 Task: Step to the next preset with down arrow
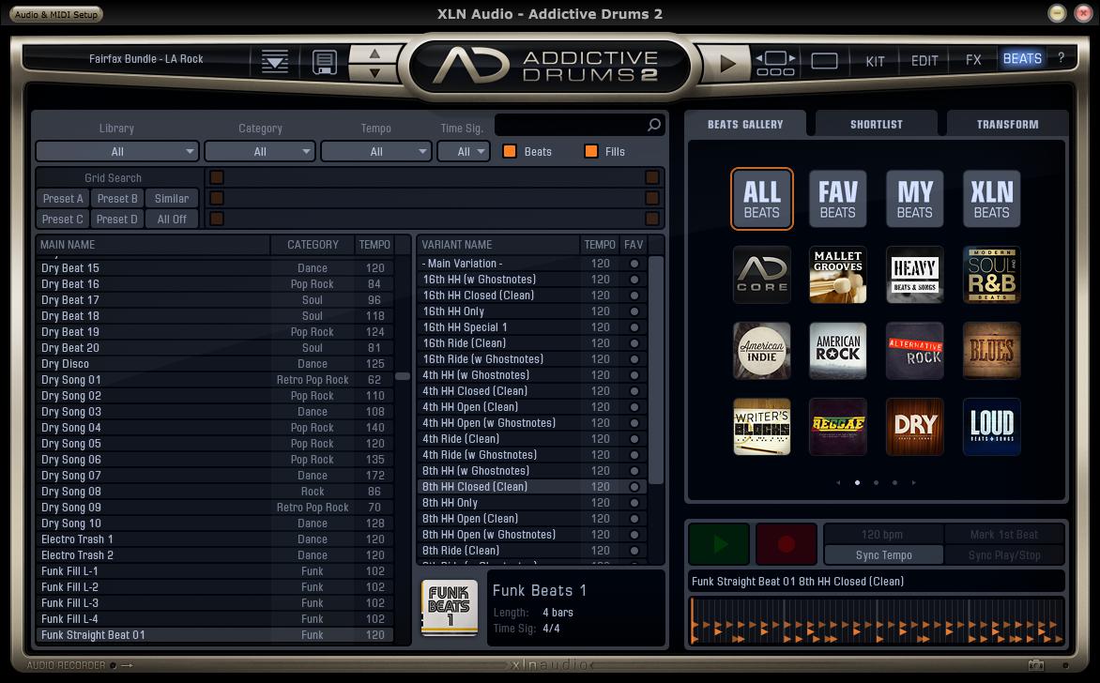374,72
